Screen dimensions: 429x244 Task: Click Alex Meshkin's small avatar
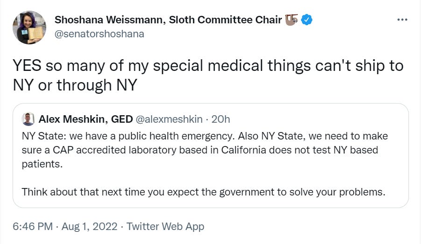tap(28, 119)
